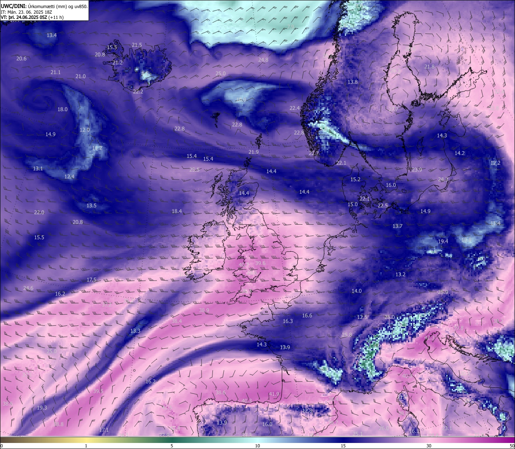Click the 16.6 value over France
515x449 pixels.
307,316
